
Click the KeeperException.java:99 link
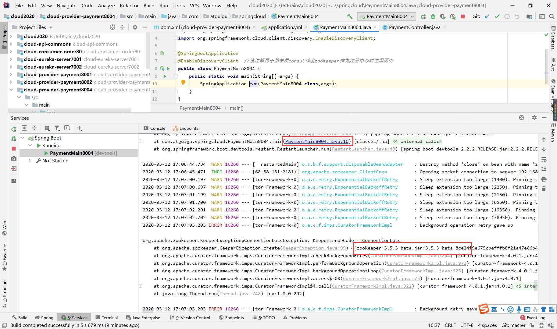(314, 248)
